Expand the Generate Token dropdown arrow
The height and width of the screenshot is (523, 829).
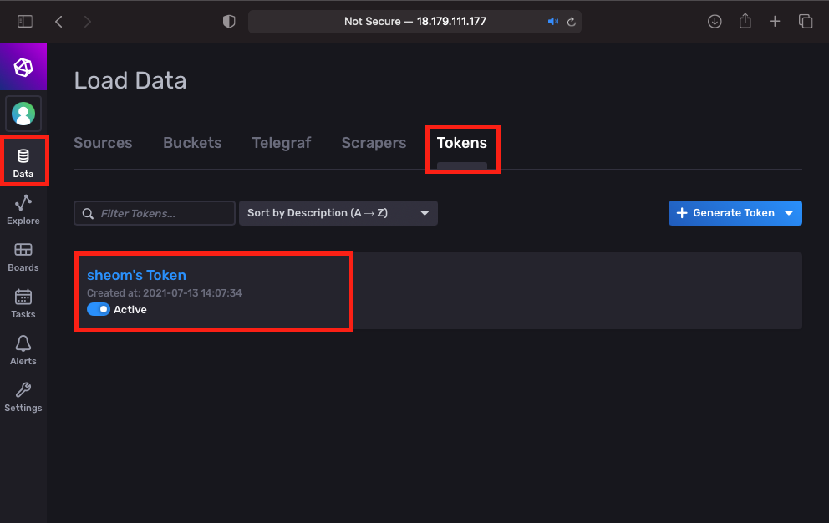(789, 213)
